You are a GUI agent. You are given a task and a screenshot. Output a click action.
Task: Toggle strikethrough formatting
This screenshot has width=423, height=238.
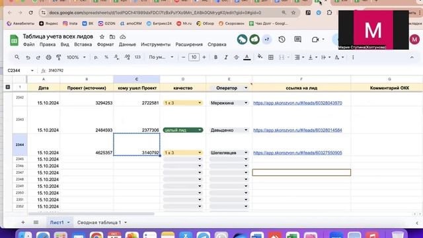tap(237, 58)
